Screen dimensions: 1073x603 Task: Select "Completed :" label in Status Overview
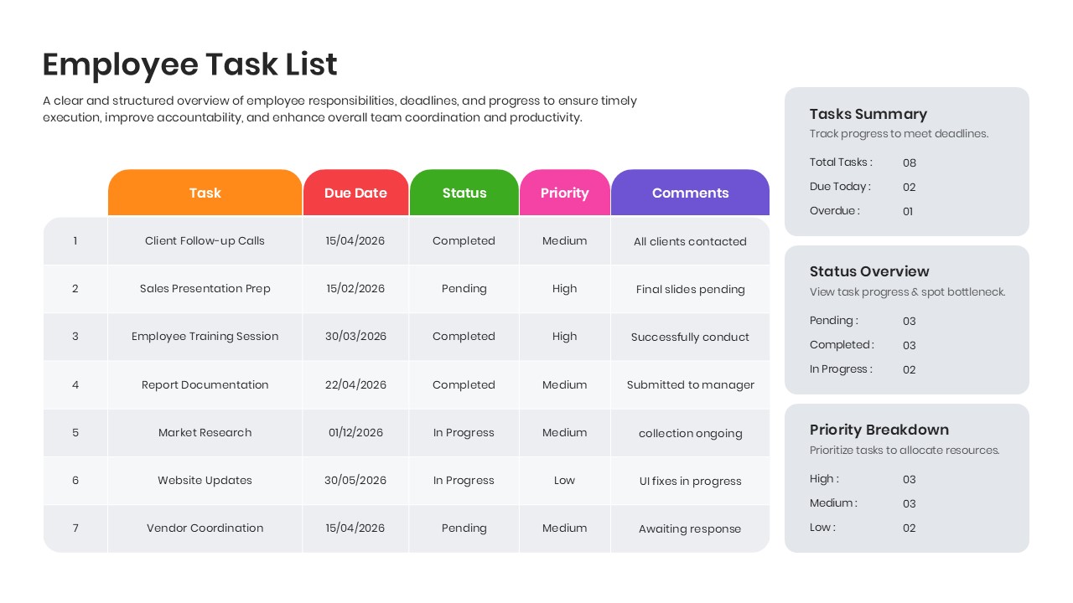click(x=842, y=345)
